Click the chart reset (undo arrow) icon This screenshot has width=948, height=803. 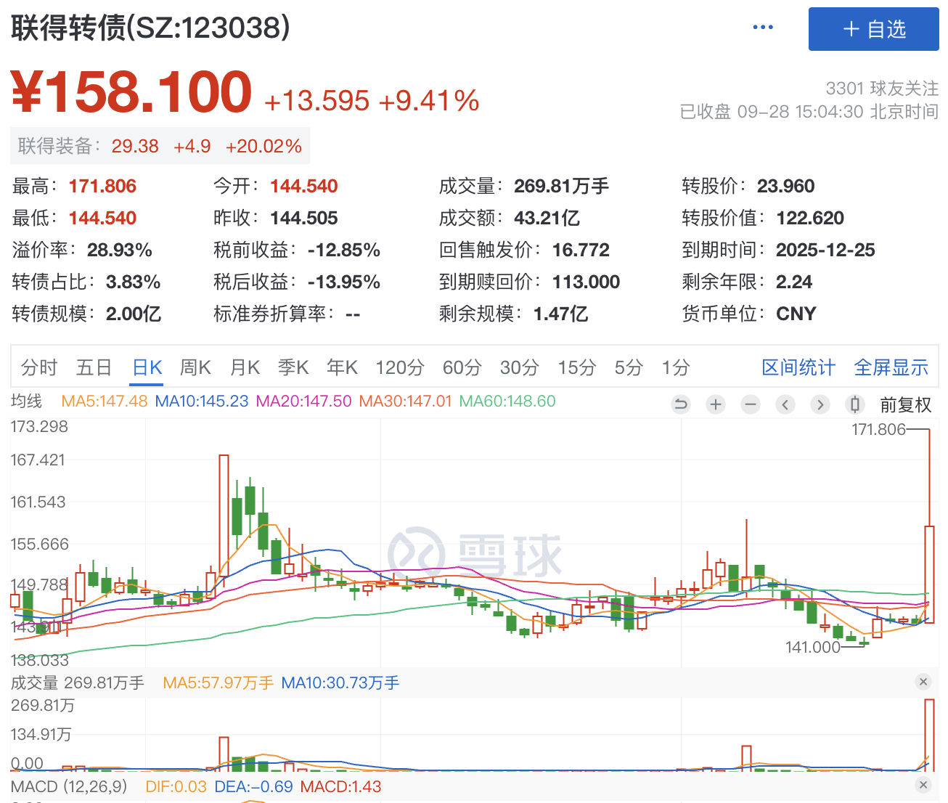[x=681, y=404]
